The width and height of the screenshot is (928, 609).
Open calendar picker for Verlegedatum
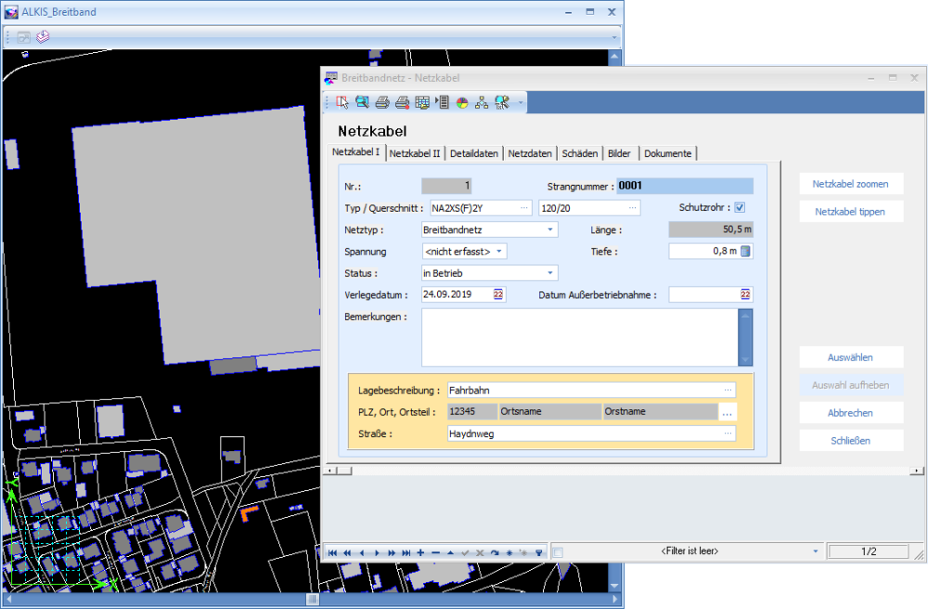coord(498,294)
